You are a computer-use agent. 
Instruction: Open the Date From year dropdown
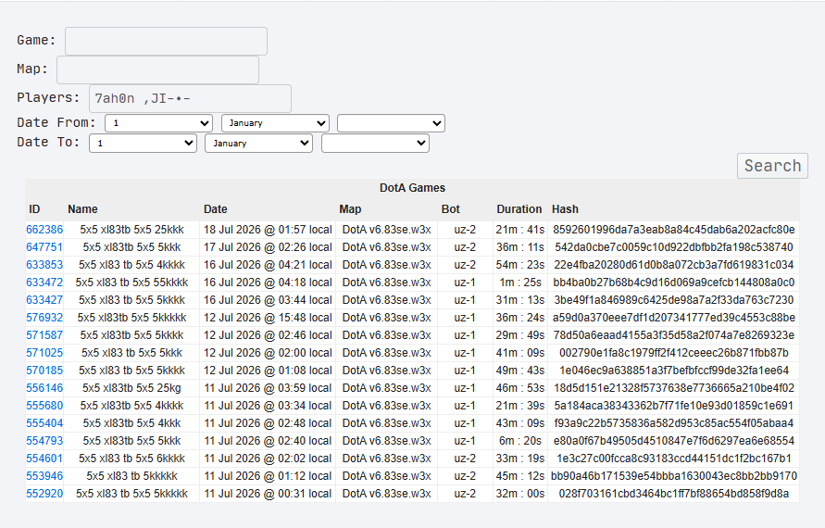[x=391, y=123]
